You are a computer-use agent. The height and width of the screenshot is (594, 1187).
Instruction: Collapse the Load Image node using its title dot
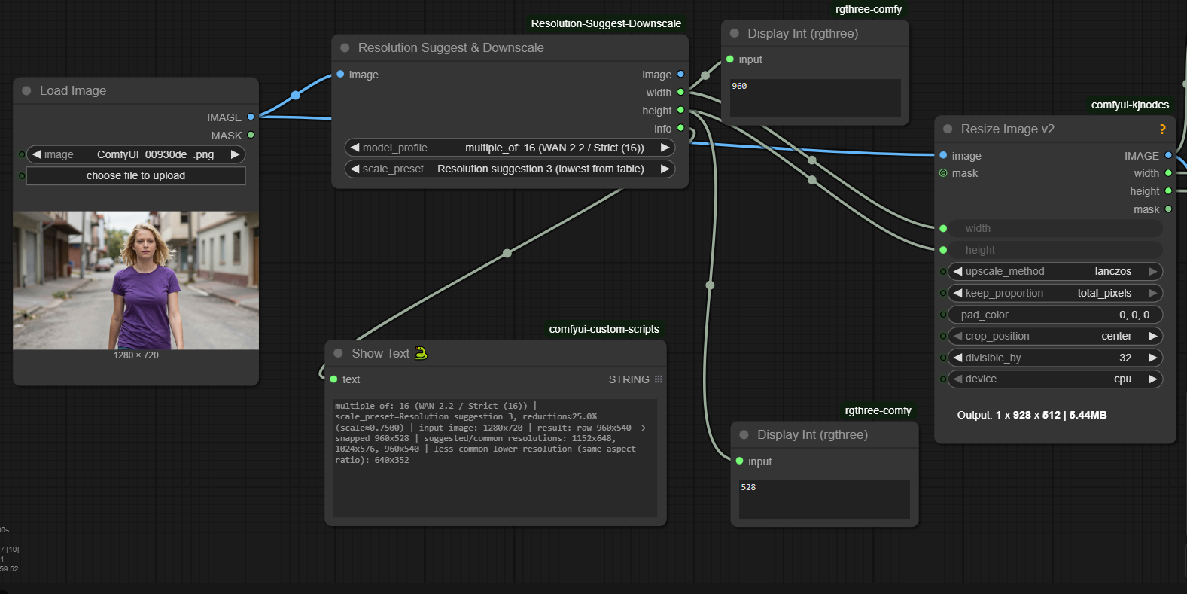26,90
